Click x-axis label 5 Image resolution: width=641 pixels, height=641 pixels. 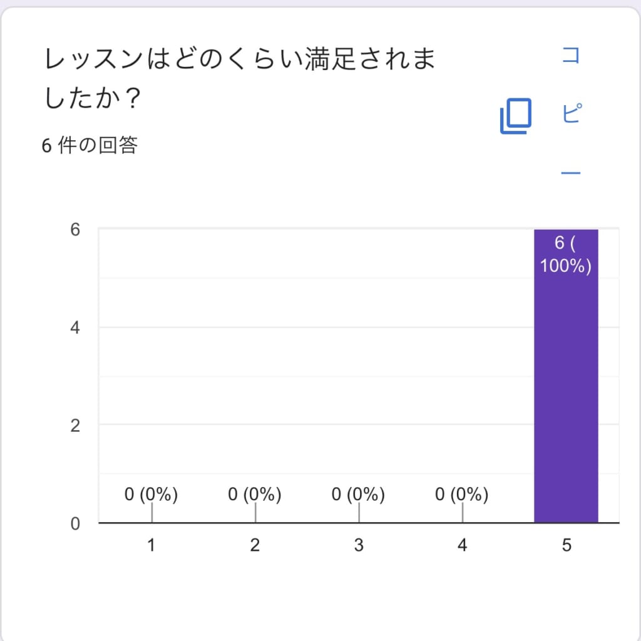[x=566, y=545]
